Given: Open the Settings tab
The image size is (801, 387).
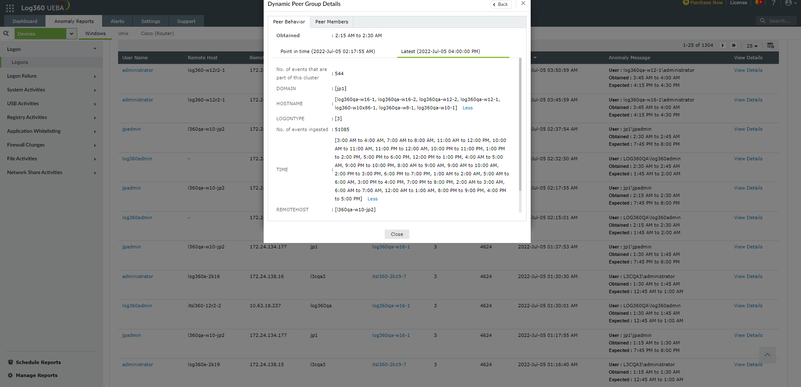Looking at the screenshot, I should tap(151, 21).
